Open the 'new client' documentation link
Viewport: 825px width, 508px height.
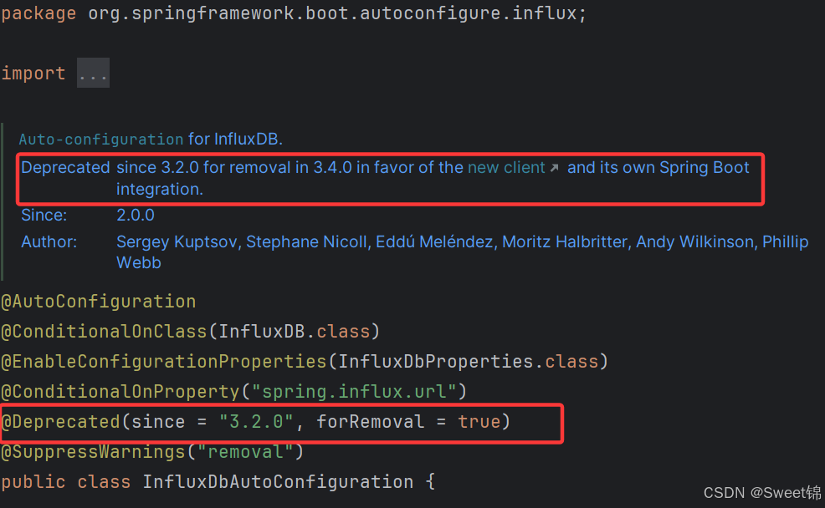coord(506,168)
